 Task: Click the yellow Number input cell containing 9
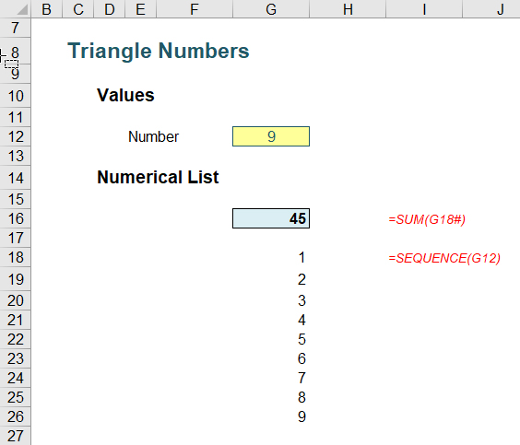[271, 136]
